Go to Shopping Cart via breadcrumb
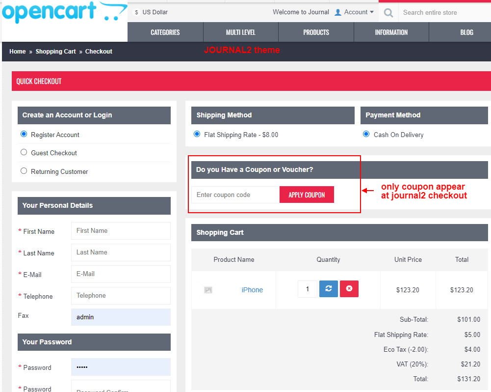491x392 pixels. coord(55,51)
